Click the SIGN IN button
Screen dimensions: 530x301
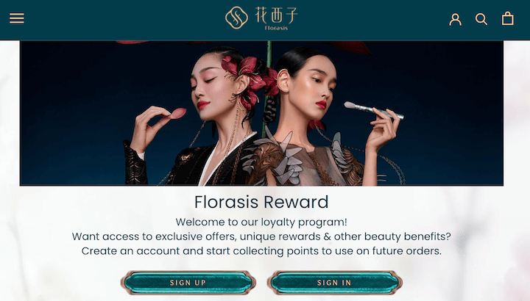[x=335, y=283]
